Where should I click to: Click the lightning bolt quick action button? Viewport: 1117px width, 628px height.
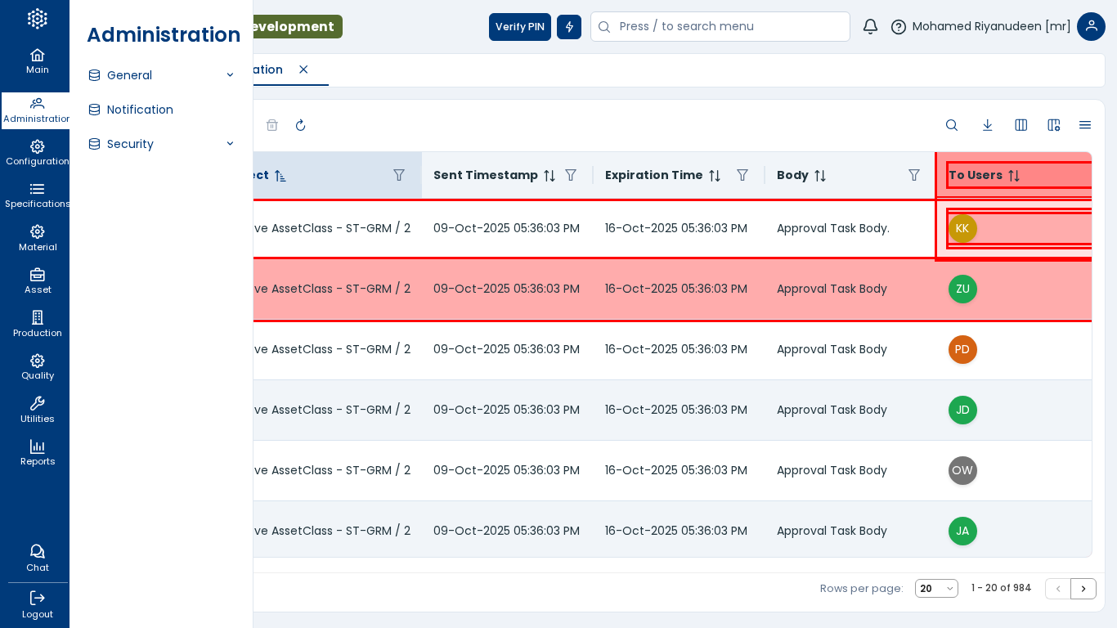[569, 27]
